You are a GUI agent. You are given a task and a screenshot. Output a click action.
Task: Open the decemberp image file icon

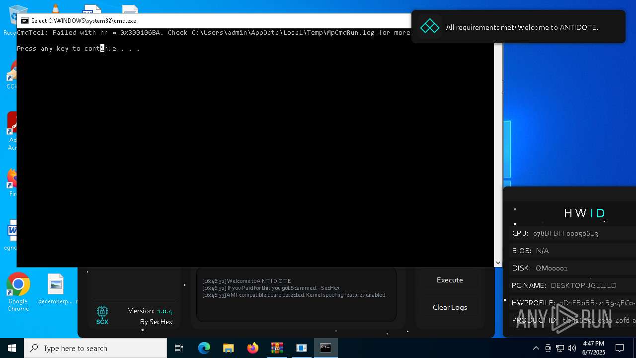[x=56, y=289]
